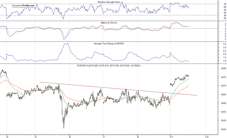
Task: Click the price low spike near 2445
Action: (64, 127)
